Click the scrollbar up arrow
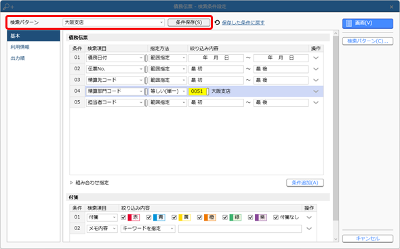This screenshot has height=249, width=400. pos(336,33)
